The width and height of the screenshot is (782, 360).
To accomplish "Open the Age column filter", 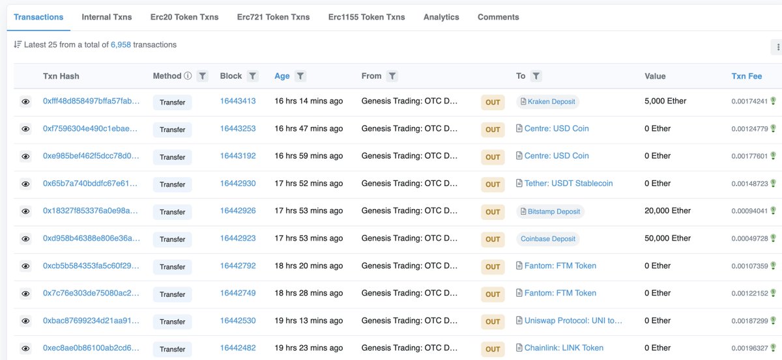I will tap(300, 76).
